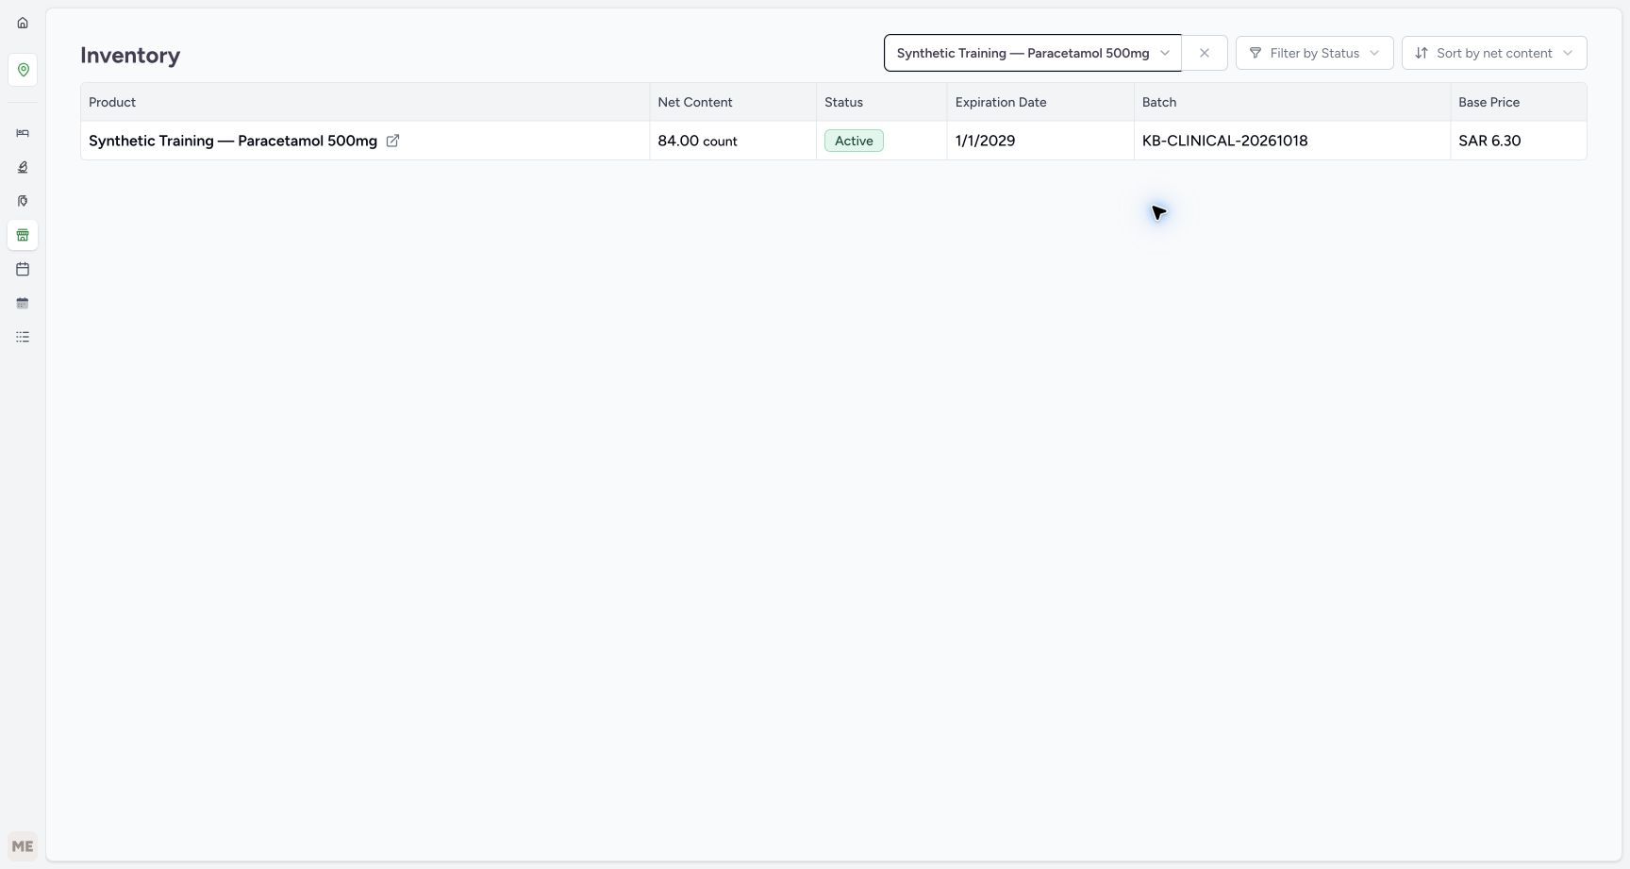
Task: Open the Sort by net content dropdown
Action: [x=1494, y=53]
